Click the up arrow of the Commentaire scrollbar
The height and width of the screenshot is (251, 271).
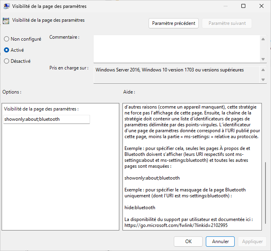[263, 39]
